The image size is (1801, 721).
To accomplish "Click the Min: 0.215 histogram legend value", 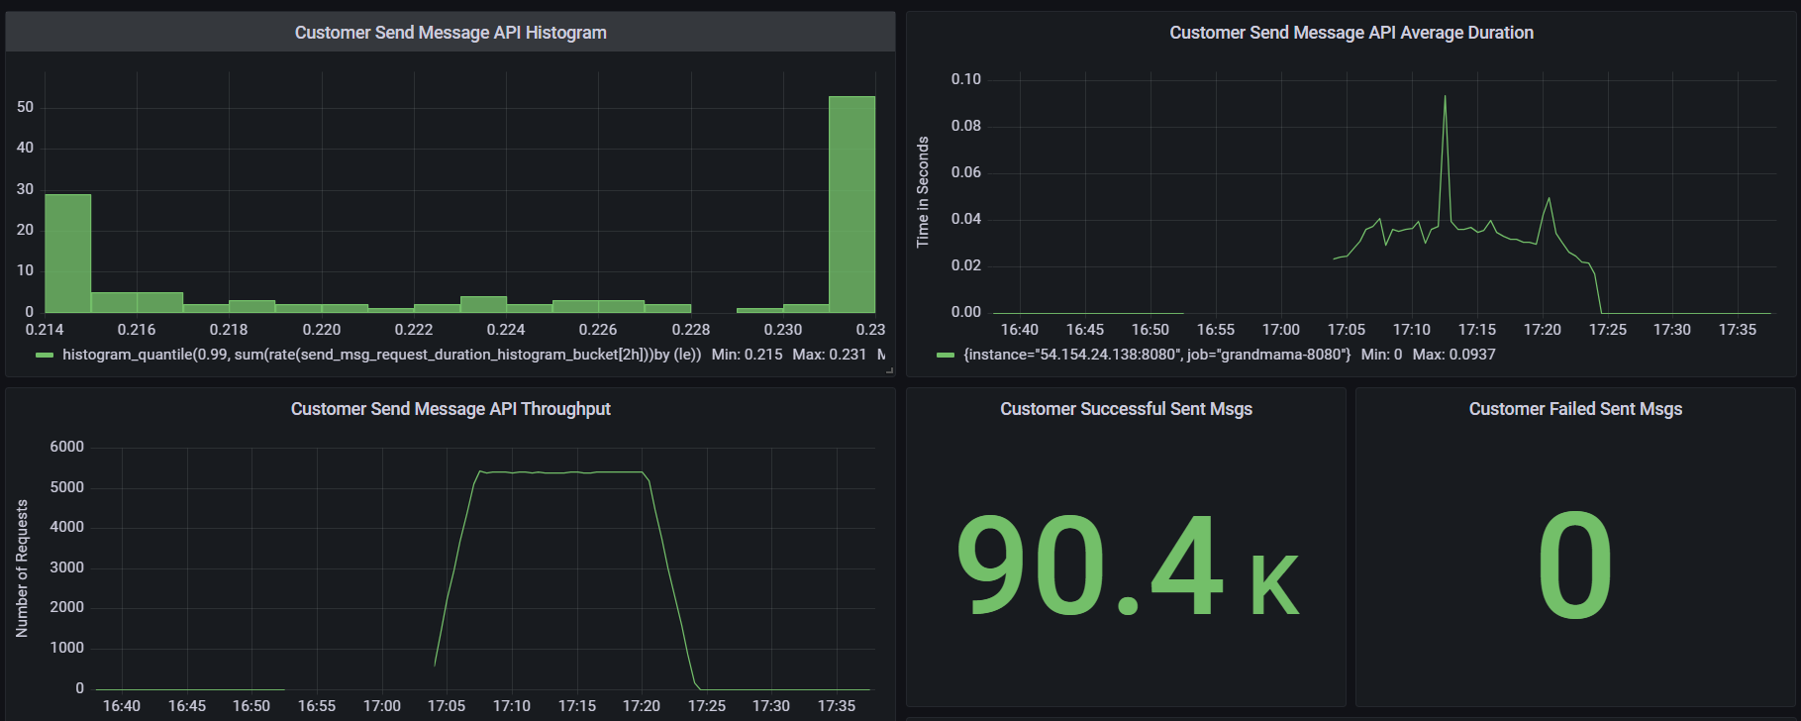I will pyautogui.click(x=747, y=355).
